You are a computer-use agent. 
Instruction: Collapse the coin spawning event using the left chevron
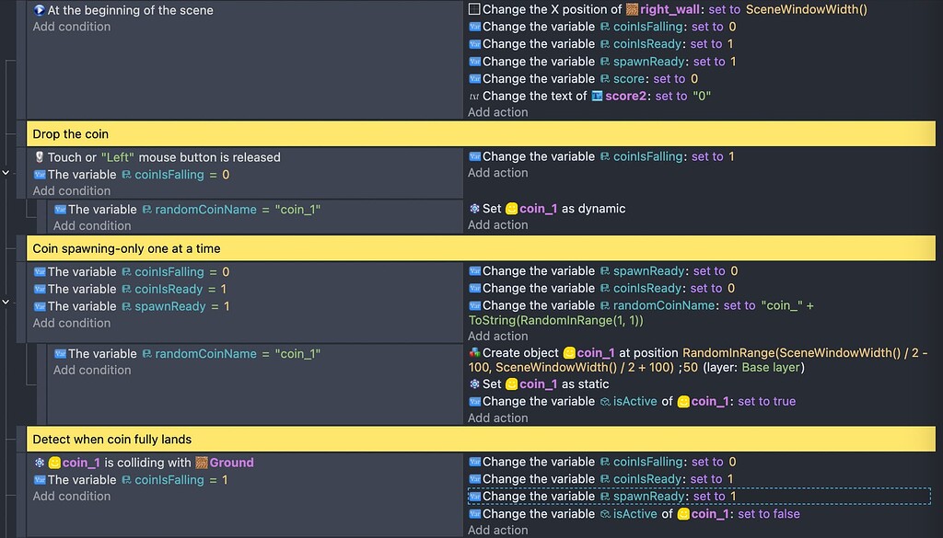pos(5,303)
